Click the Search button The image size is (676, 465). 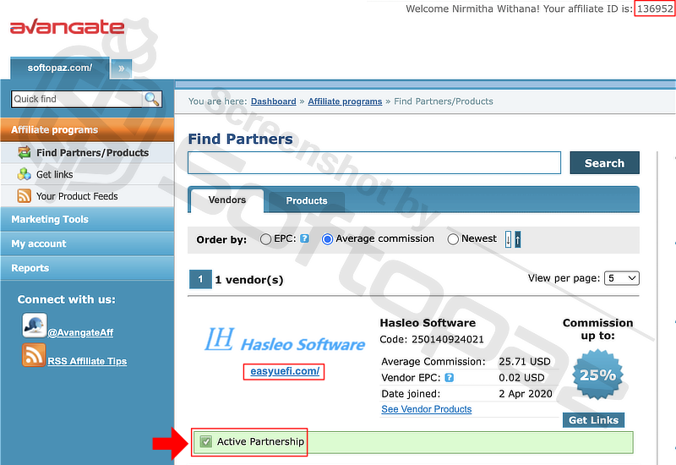[x=604, y=163]
